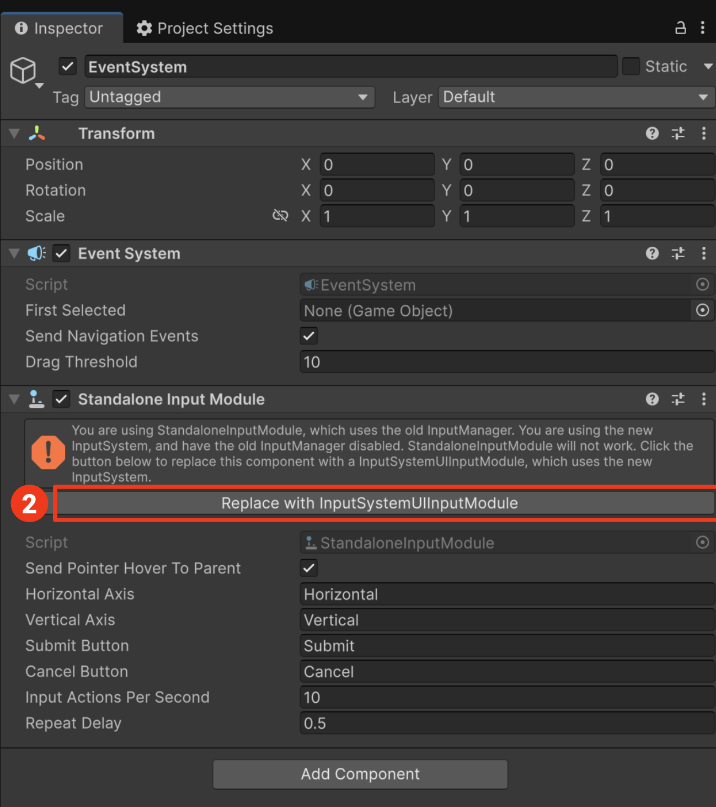Open Standalone Input Module help icon
716x807 pixels.
pyautogui.click(x=652, y=399)
